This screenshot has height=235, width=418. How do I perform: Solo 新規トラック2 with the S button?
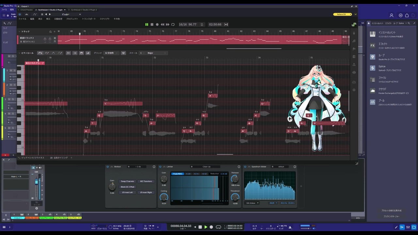coord(55,41)
